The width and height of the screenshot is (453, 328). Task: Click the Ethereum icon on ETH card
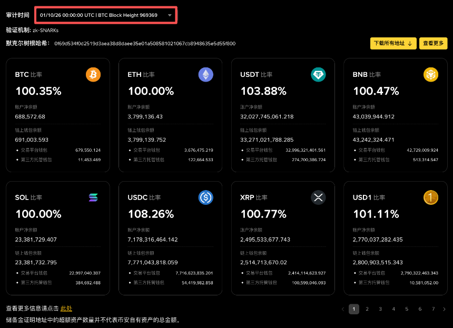coord(206,74)
